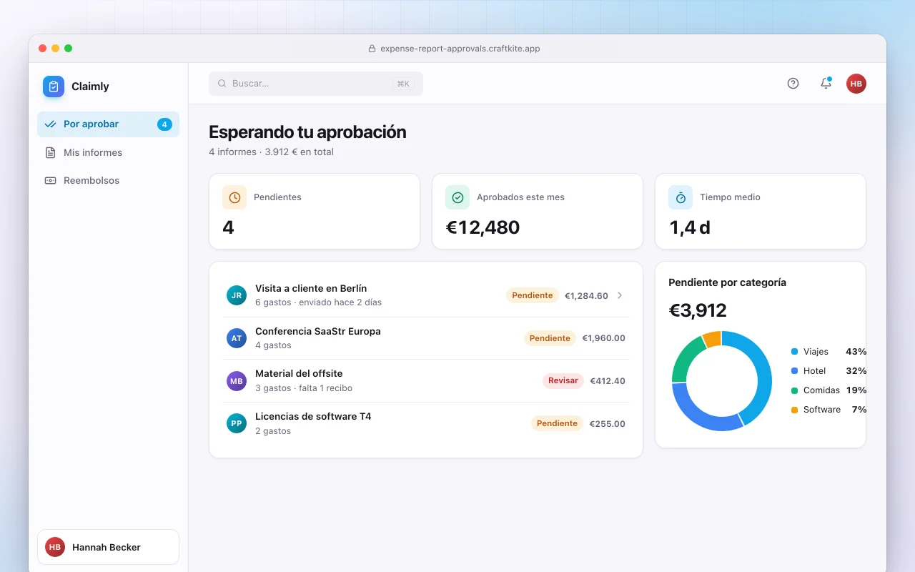Image resolution: width=915 pixels, height=572 pixels.
Task: Expand Visita a cliente en Berlín chevron
Action: pos(620,295)
